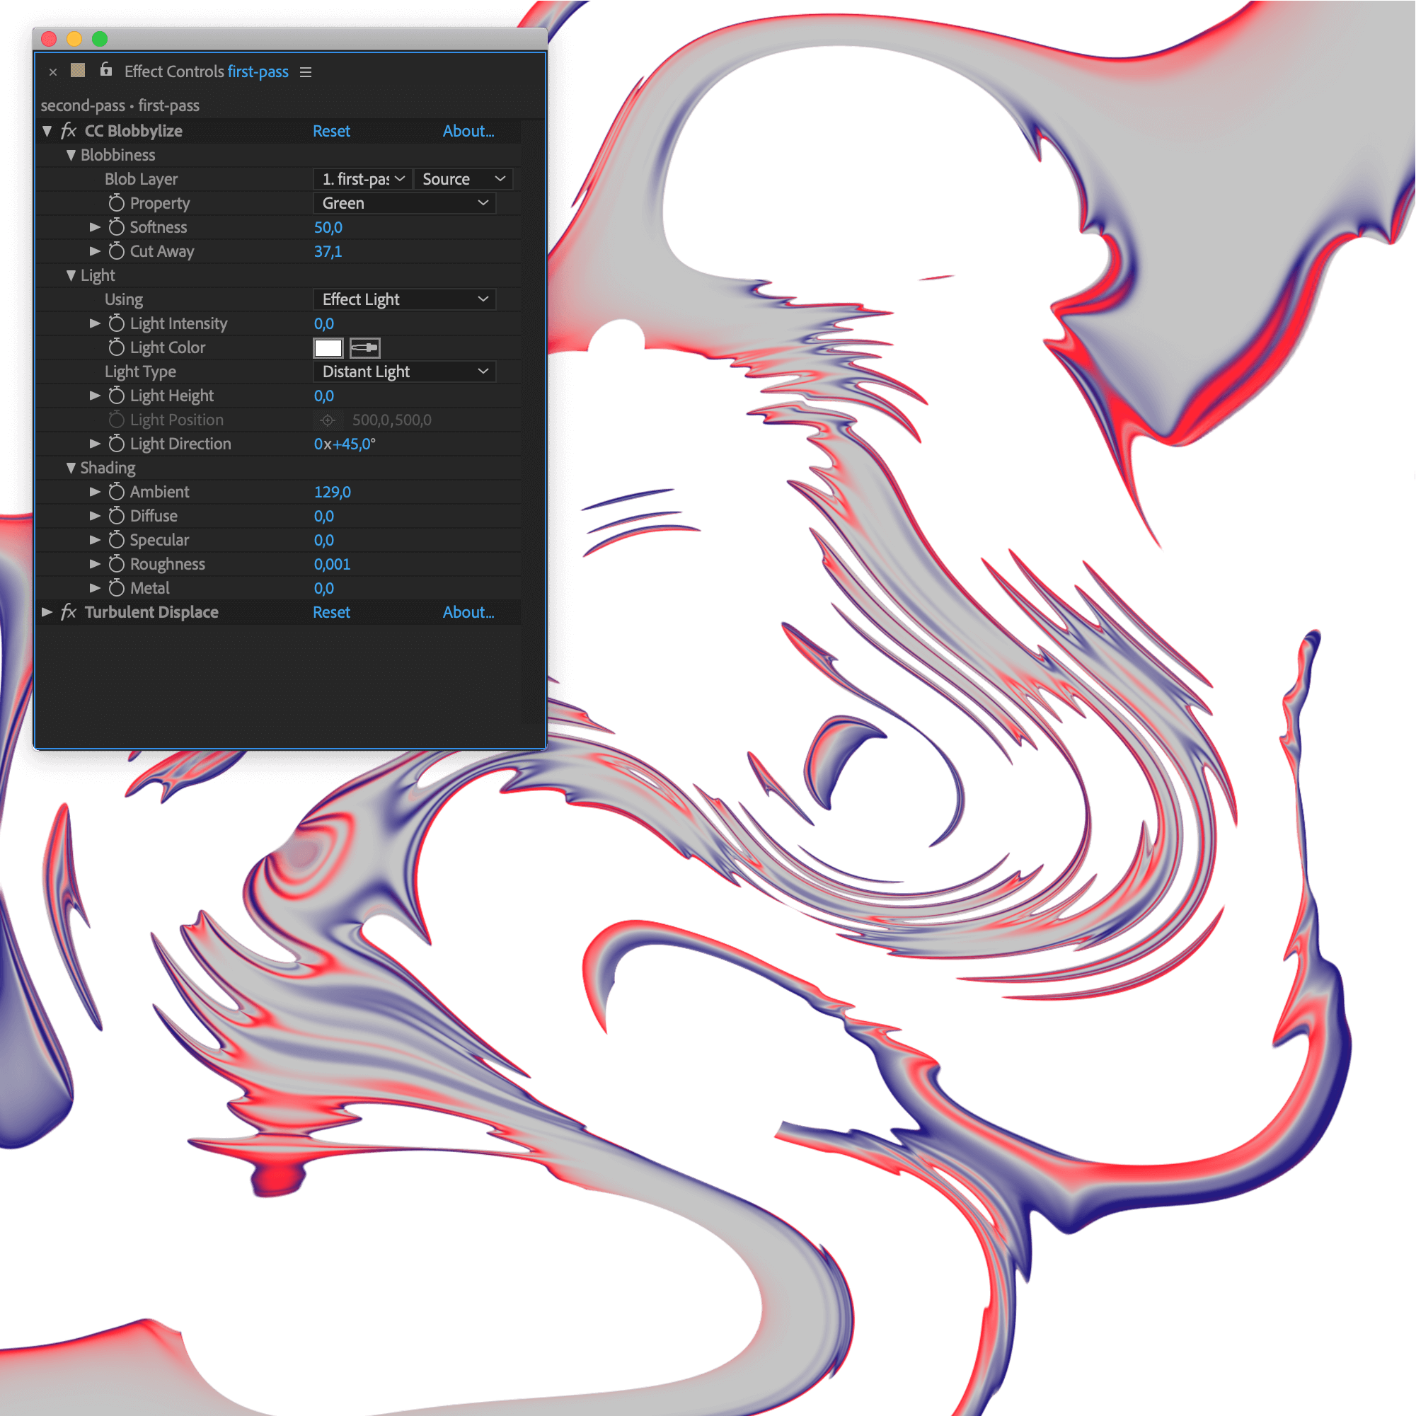
Task: Click About link for Turbulent Displace
Action: coord(468,612)
